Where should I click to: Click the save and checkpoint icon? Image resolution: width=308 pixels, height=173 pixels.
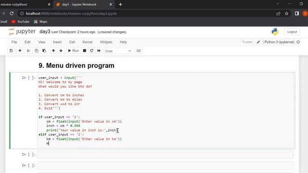11,51
